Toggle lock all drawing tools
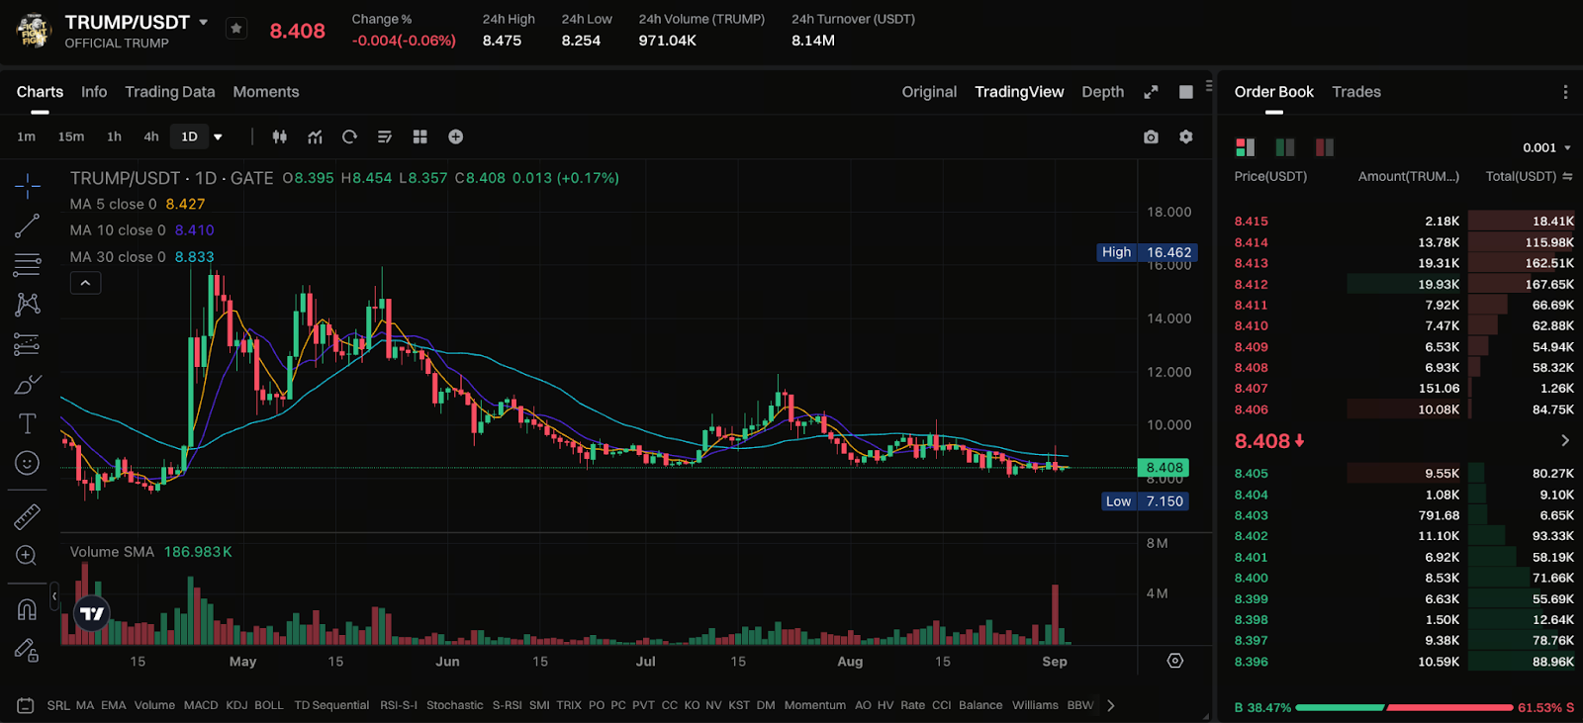This screenshot has height=723, width=1583. [x=28, y=650]
